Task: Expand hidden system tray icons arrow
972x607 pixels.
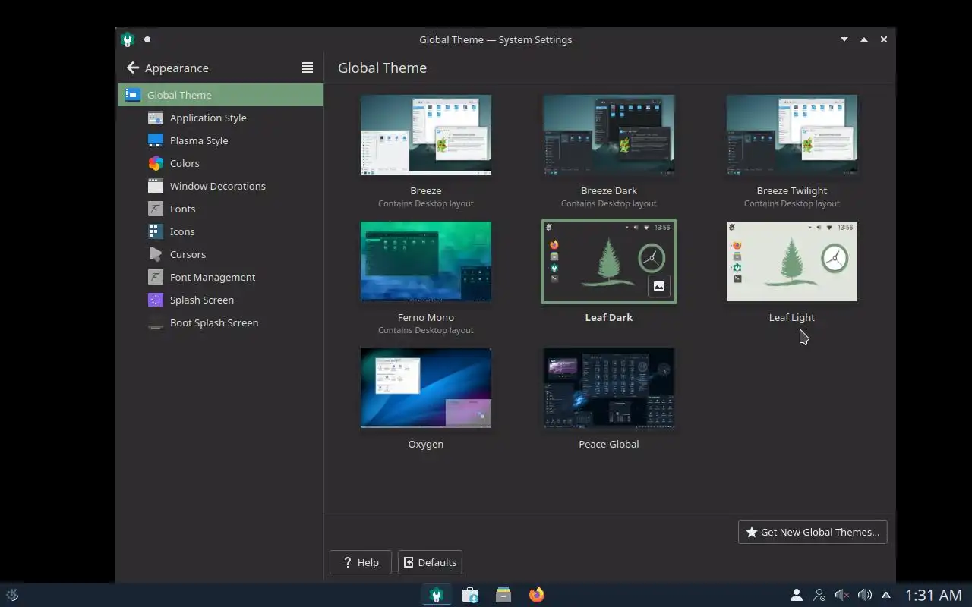Action: pos(885,595)
